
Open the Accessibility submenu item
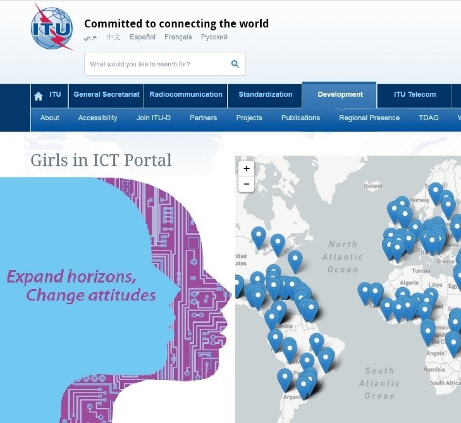[x=97, y=118]
